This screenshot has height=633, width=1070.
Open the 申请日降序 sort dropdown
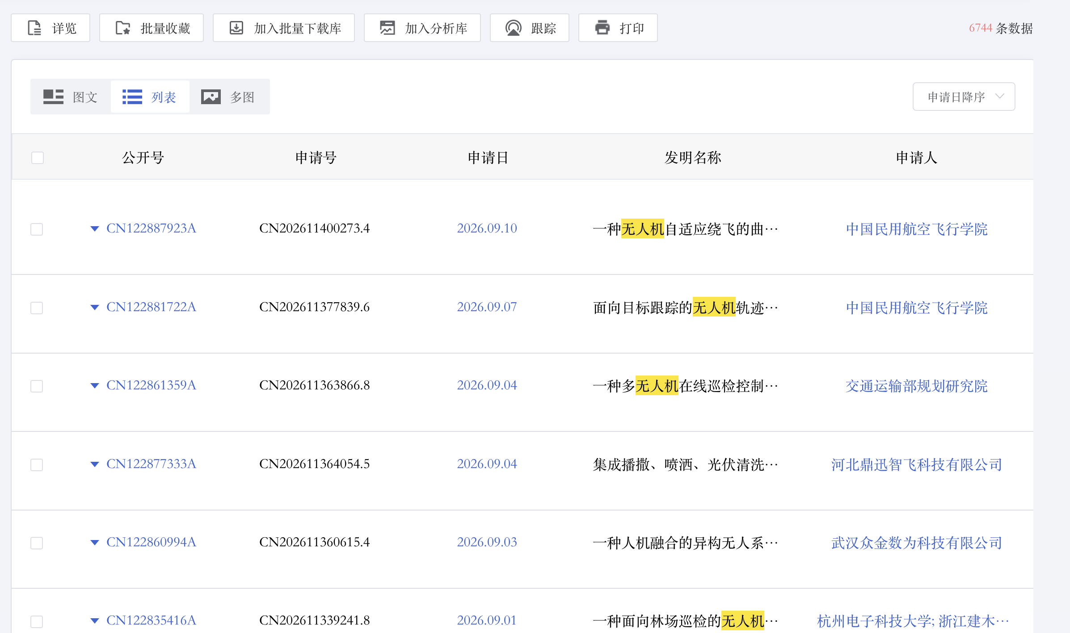click(x=964, y=97)
